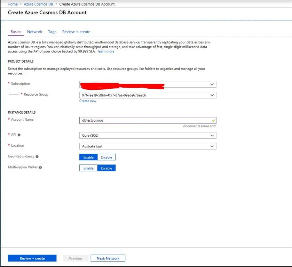The image size is (292, 267).
Task: Open the Location dropdown showing Australia East
Action: (x=148, y=146)
